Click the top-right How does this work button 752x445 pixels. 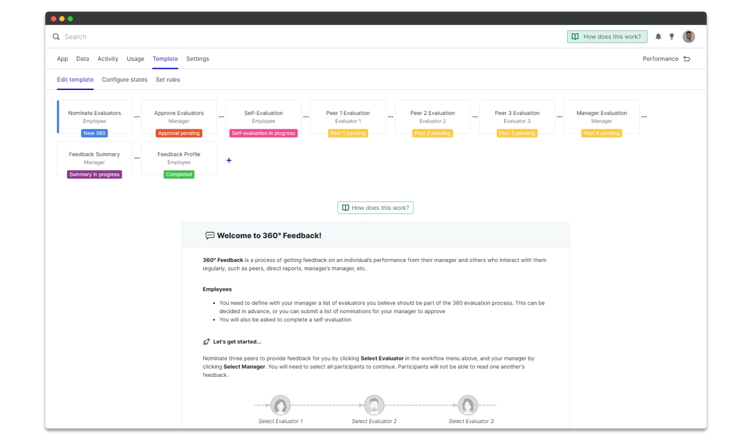[x=607, y=36]
